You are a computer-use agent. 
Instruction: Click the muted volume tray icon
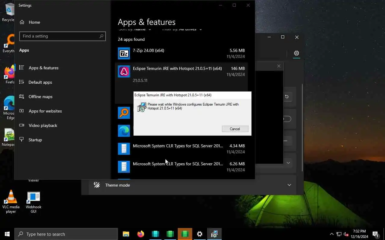click(346, 234)
